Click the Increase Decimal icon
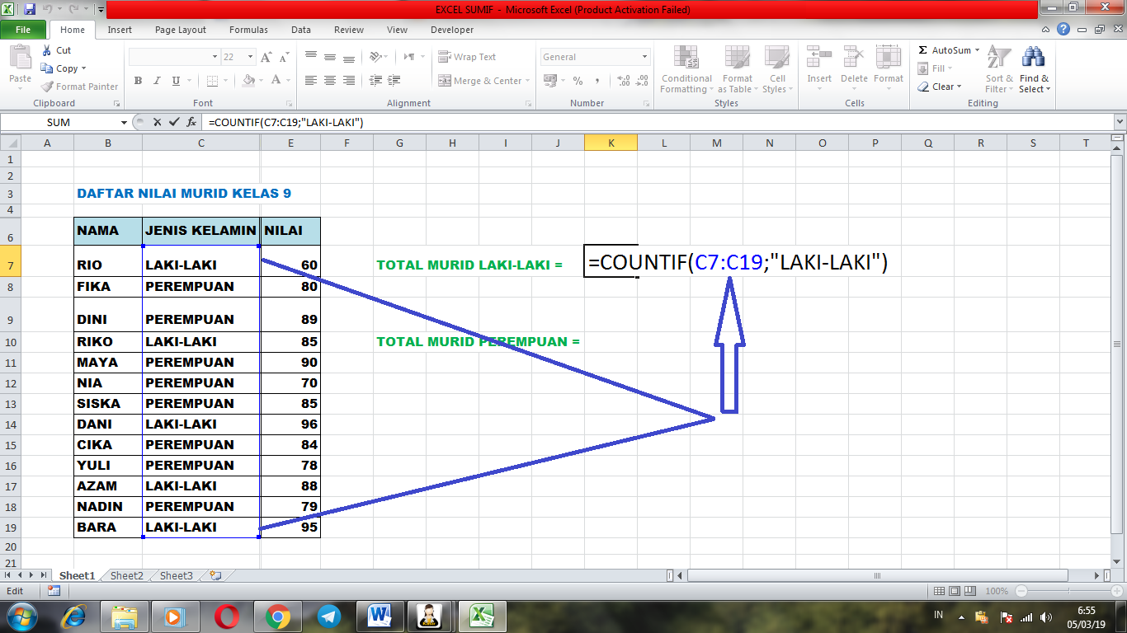This screenshot has height=633, width=1127. [621, 80]
